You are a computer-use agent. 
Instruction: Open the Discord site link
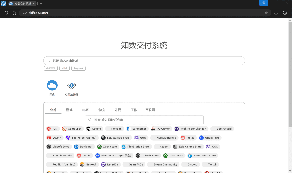(190, 164)
